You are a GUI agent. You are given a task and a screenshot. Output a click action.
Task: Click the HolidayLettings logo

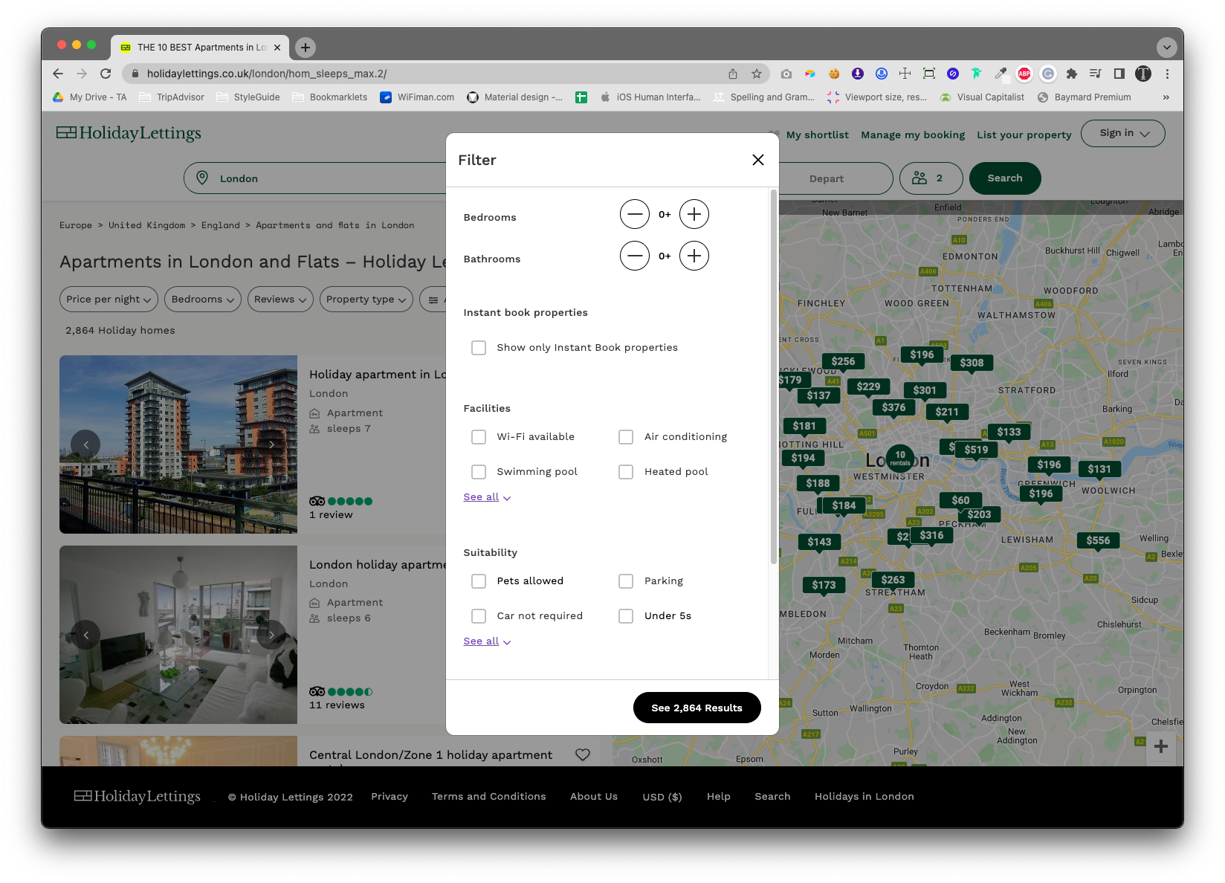tap(128, 133)
